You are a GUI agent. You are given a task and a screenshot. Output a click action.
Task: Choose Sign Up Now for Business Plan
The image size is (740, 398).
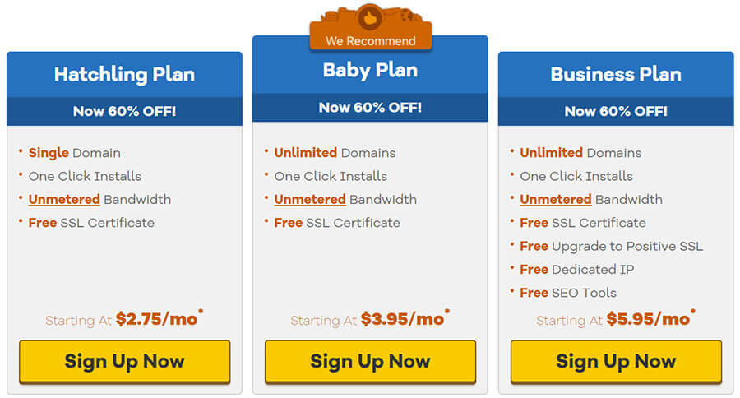616,362
